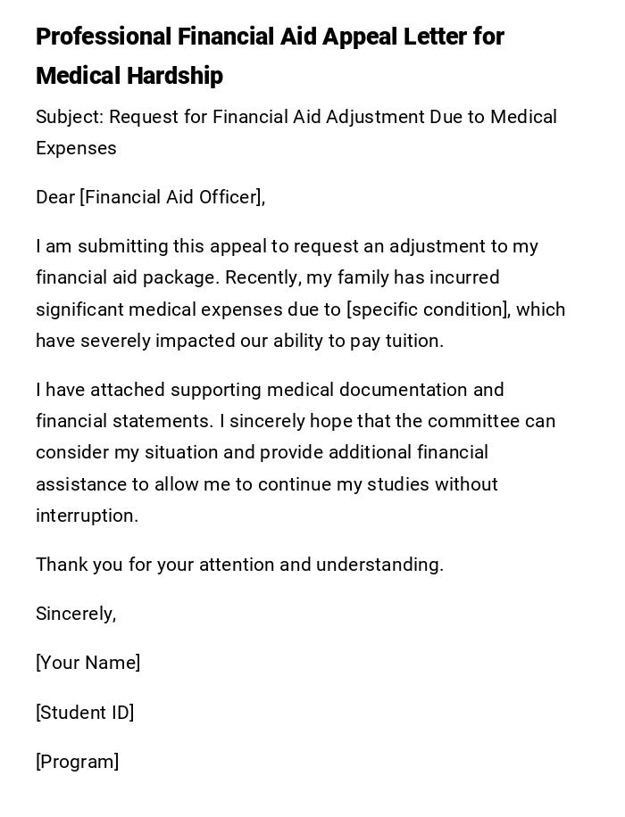Select the [Student ID] placeholder
The image size is (625, 817).
tap(85, 713)
